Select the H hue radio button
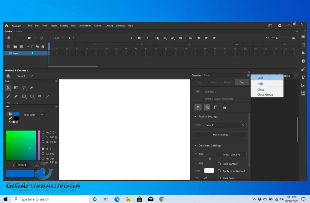The image size is (310, 203). click(x=43, y=132)
